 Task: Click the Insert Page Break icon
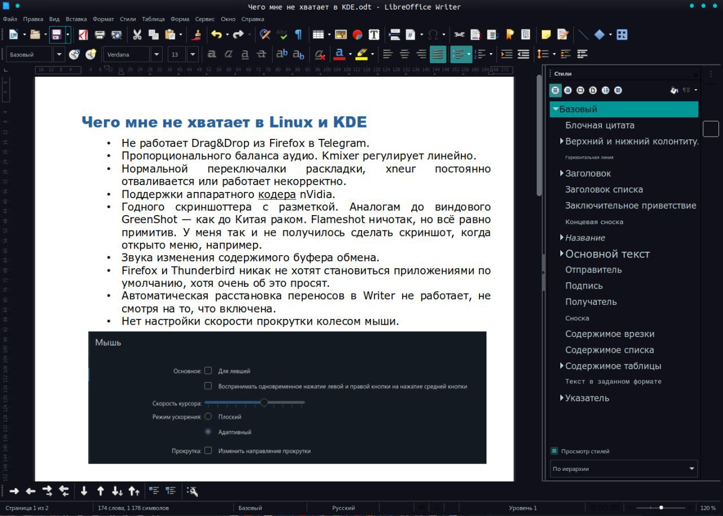[x=394, y=35]
